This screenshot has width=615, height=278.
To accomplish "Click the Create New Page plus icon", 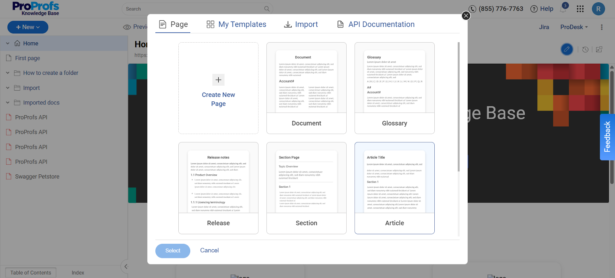I will pos(218,80).
